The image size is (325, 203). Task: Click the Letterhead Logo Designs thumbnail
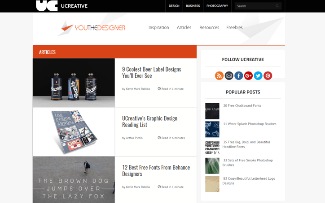click(212, 184)
